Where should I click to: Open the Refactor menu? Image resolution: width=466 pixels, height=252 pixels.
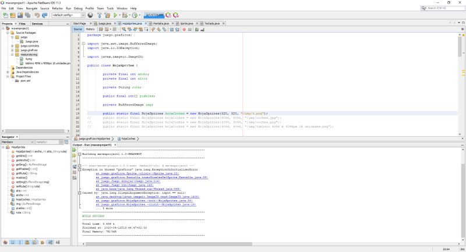click(57, 8)
